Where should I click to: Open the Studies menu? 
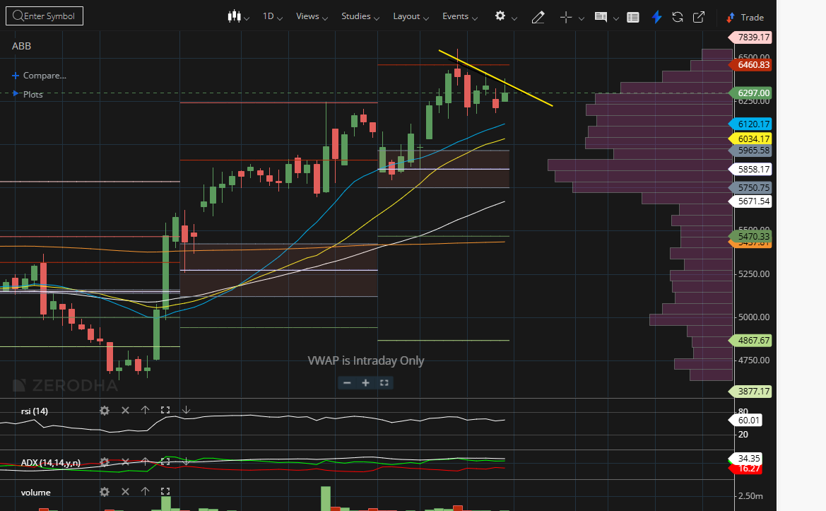(x=360, y=16)
